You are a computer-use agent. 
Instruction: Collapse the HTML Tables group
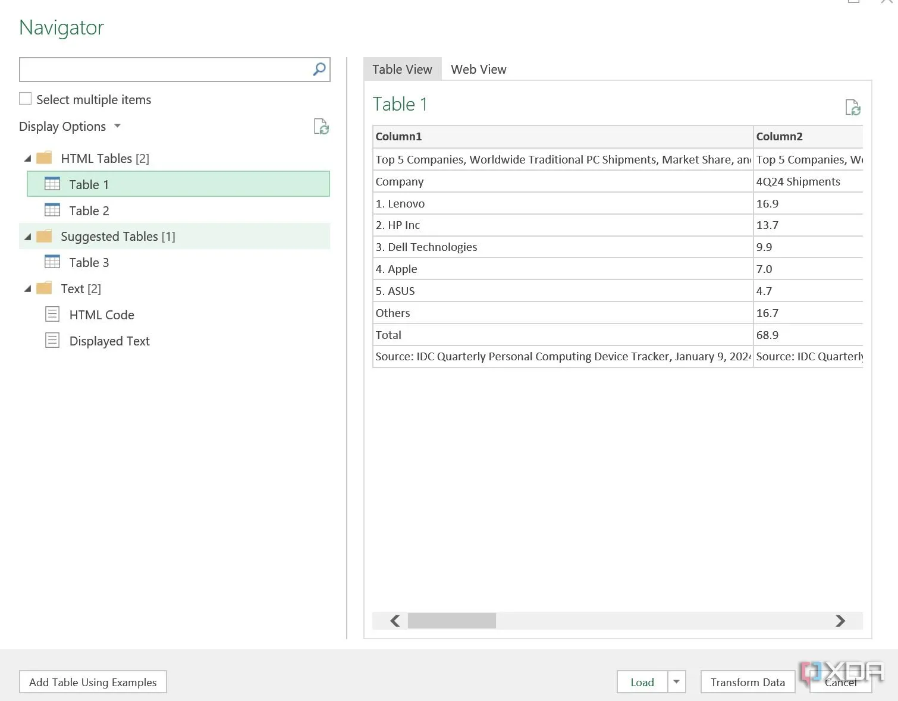(27, 159)
